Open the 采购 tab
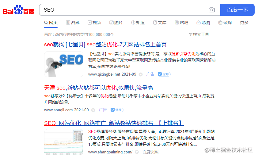This screenshot has height=158, width=258. point(225,23)
